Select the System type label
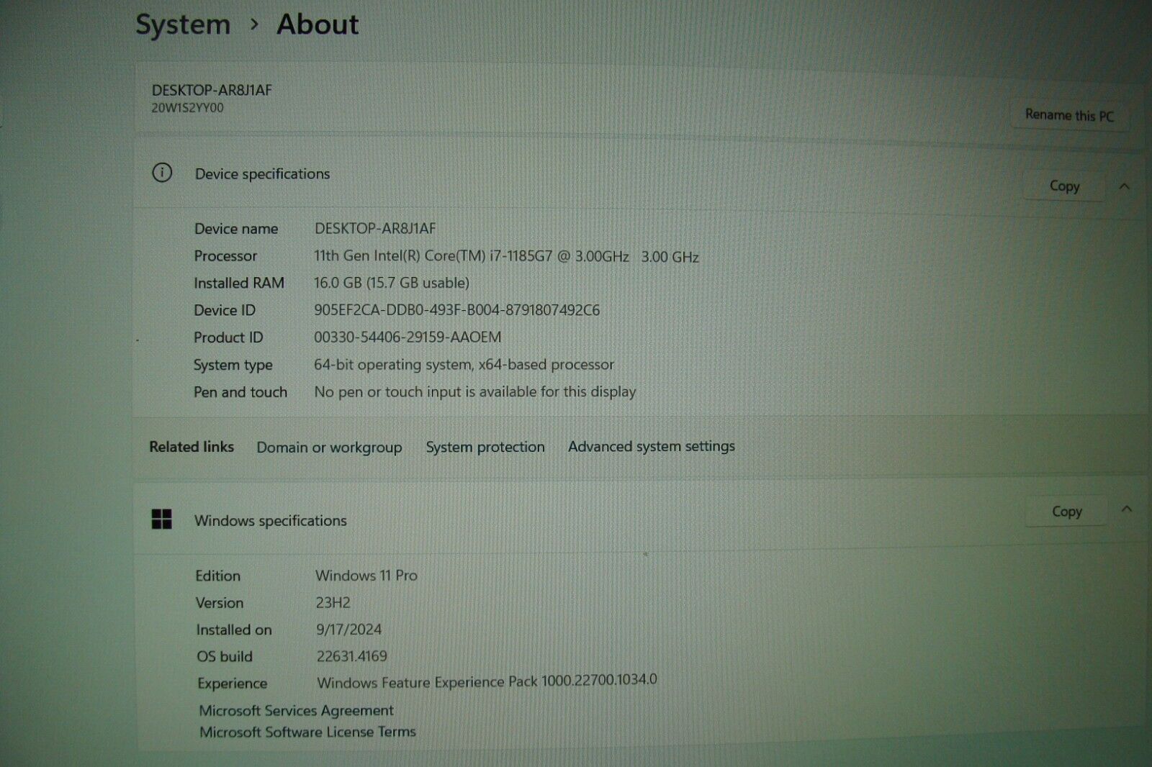The width and height of the screenshot is (1152, 767). tap(233, 366)
